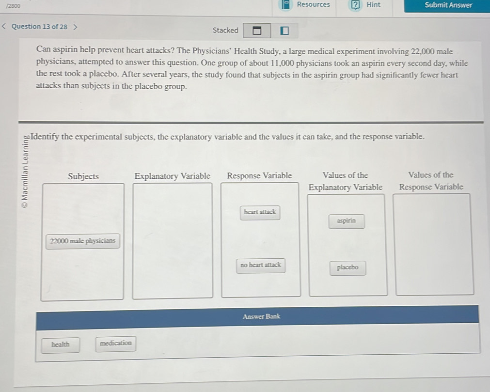
Task: Click the empty Values of Response Variable box
Action: coord(434,244)
